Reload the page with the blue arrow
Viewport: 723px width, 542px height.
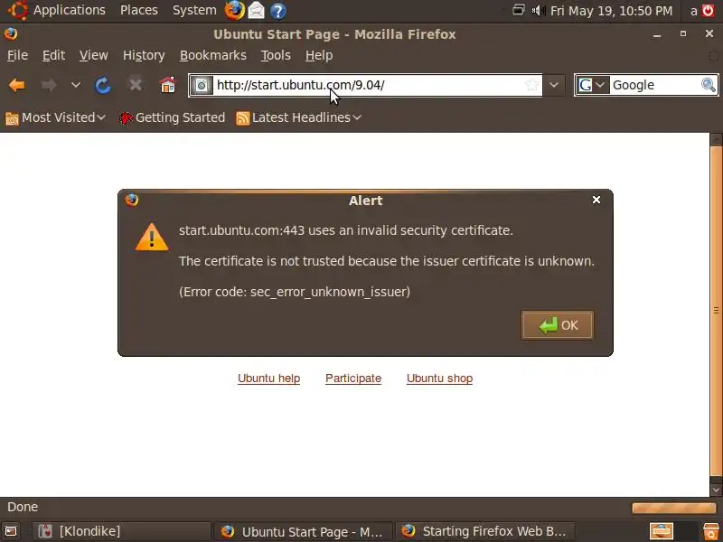(103, 85)
